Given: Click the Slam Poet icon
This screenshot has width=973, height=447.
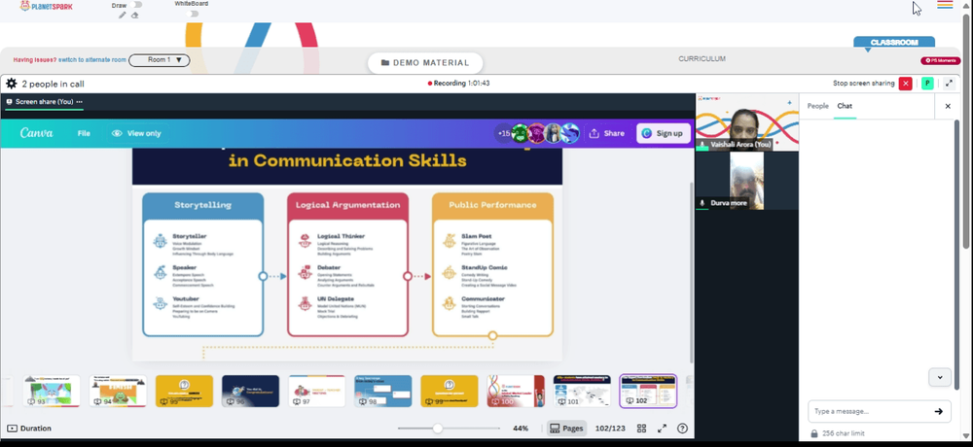Looking at the screenshot, I should pyautogui.click(x=450, y=241).
